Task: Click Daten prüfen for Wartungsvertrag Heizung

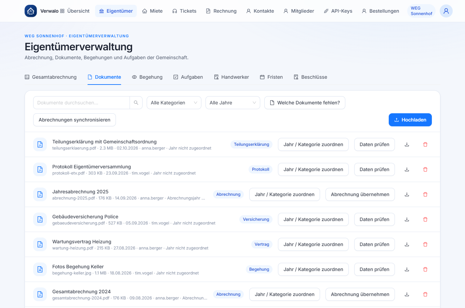Action: [x=374, y=244]
